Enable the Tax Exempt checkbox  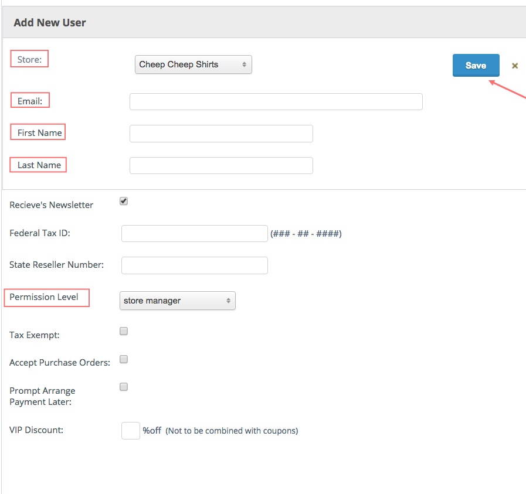124,331
